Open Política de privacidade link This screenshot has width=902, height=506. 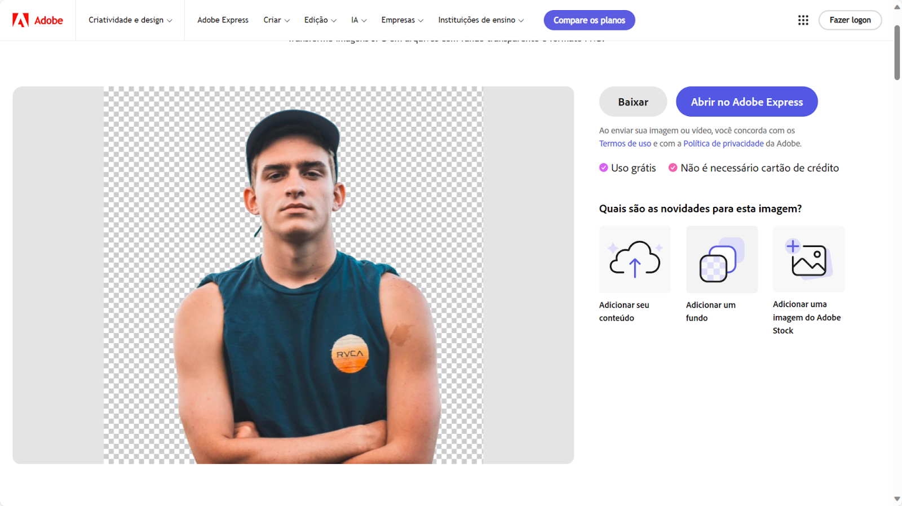(x=723, y=144)
